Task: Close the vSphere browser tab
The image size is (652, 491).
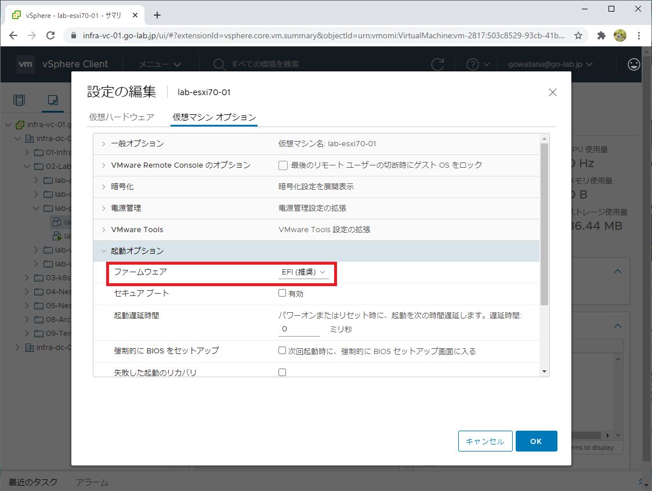Action: pos(135,16)
